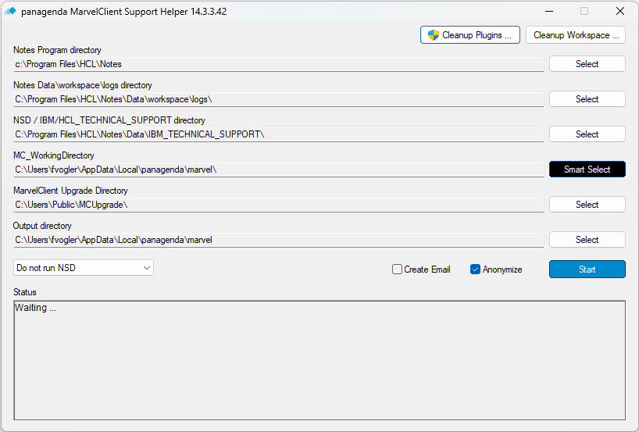Select the Output directory
639x432 pixels.
587,240
